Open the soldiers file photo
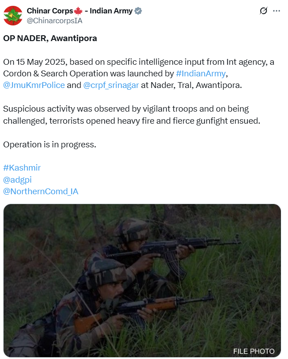Viewport: 288px width, 359px height. pos(142,280)
